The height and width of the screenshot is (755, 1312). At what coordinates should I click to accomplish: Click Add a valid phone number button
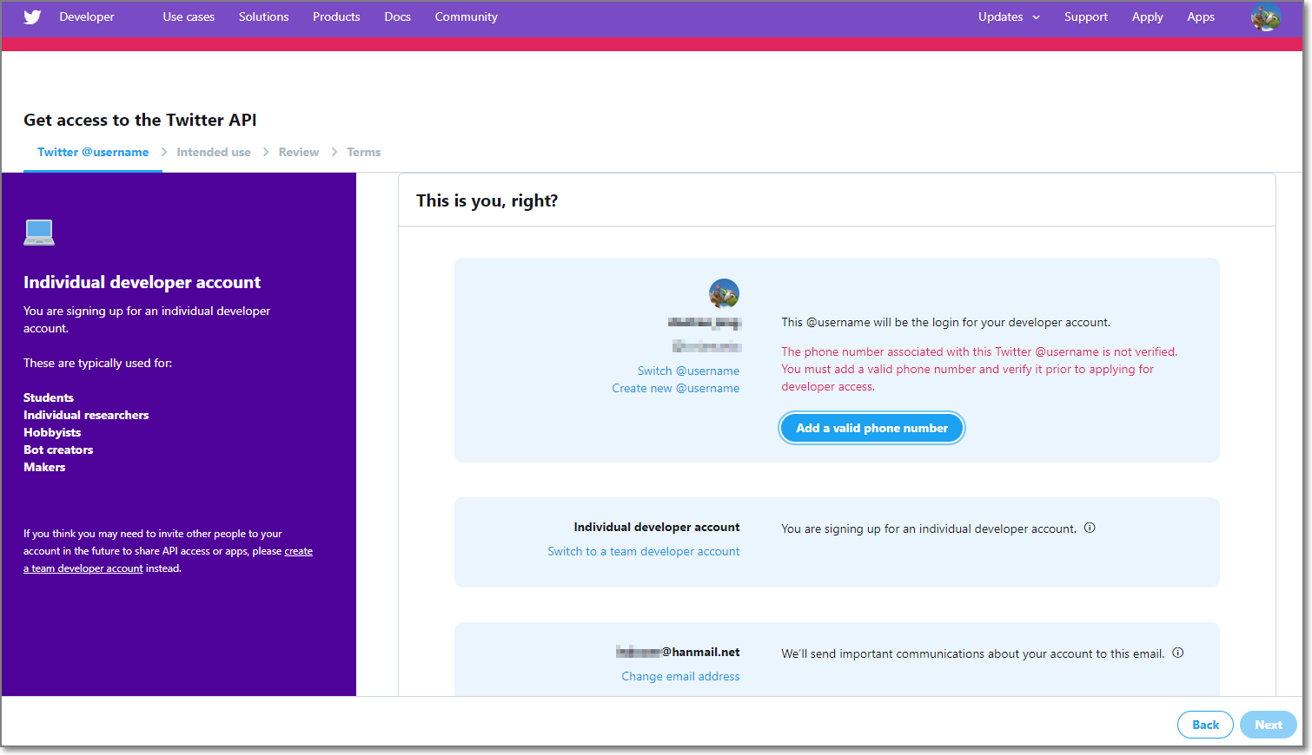[x=872, y=428]
